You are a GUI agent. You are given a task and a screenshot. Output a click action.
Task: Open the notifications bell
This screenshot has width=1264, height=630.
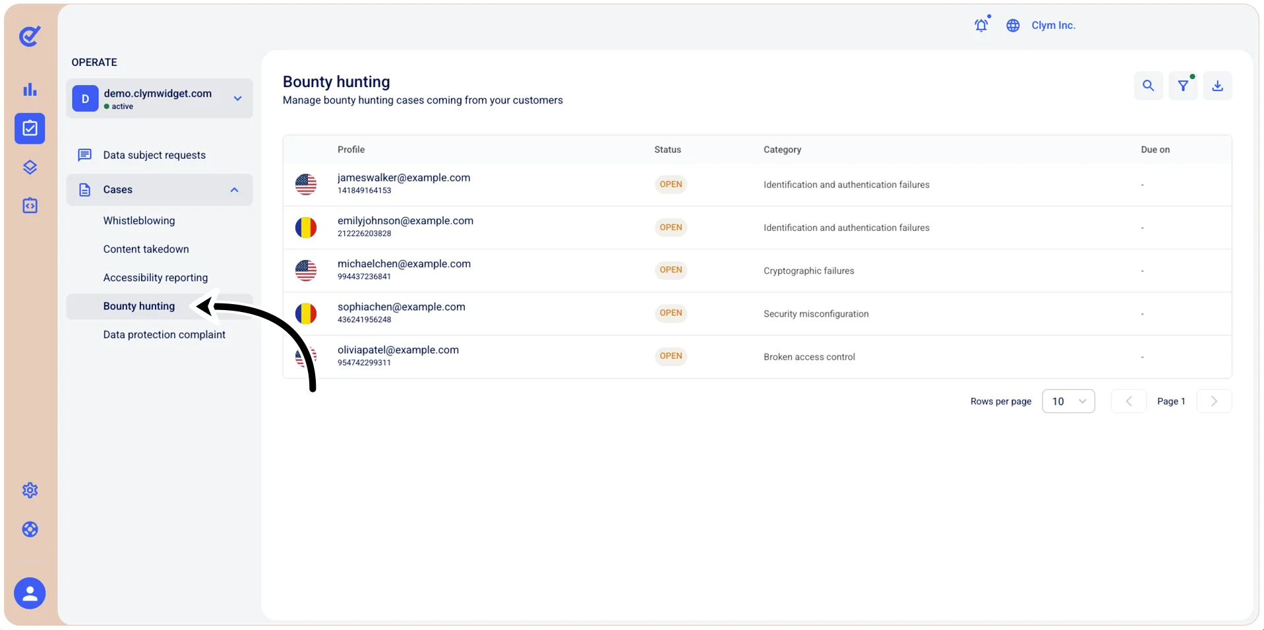click(x=981, y=25)
